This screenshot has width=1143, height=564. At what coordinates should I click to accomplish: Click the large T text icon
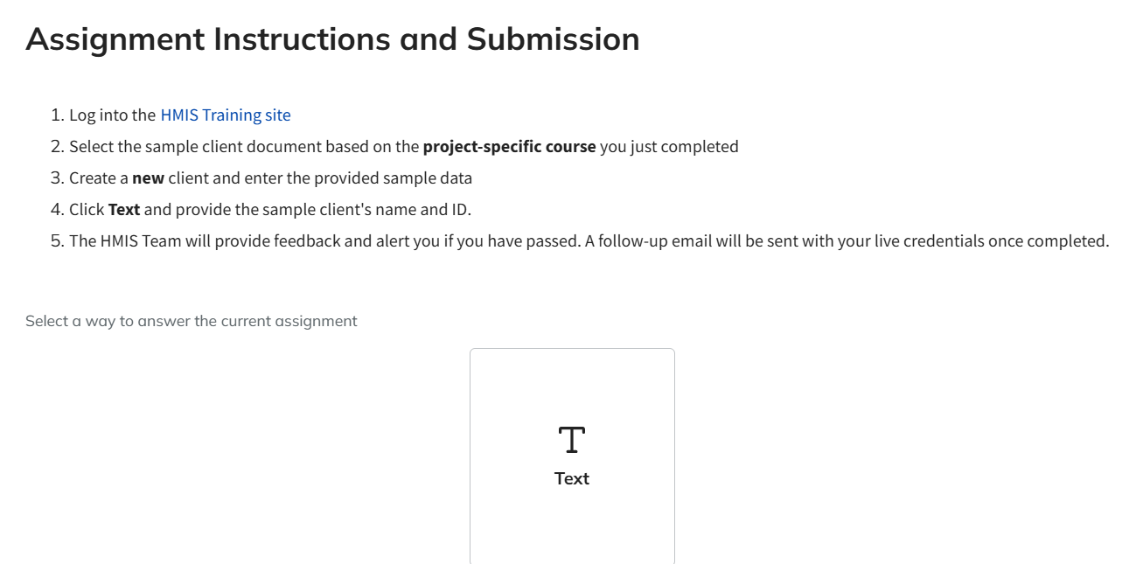(571, 440)
